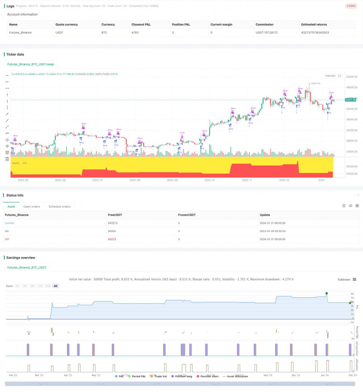This screenshot has height=392, width=363.
Task: Select the vertical line tool with one dot
Action: [x=7, y=95]
